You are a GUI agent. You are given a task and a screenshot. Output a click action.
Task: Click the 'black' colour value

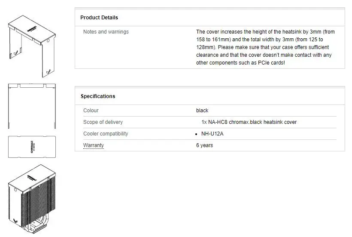tap(202, 111)
